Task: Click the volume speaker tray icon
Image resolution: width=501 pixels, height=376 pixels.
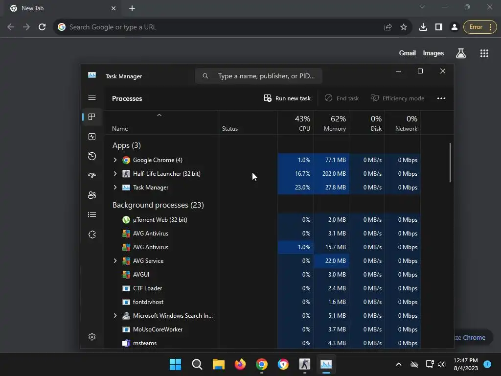Action: 441,364
